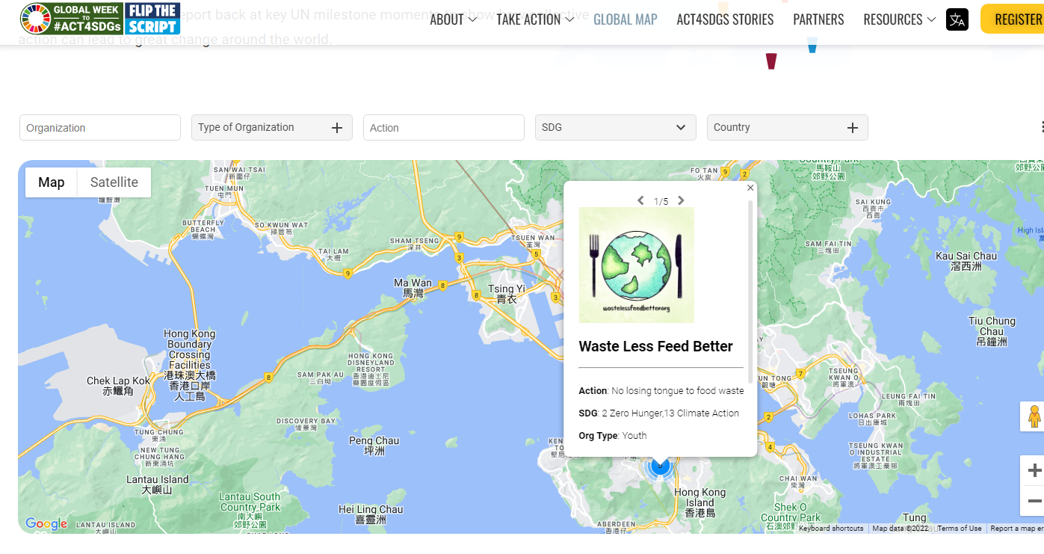Zoom out the map with minus button
Image resolution: width=1044 pixels, height=554 pixels.
[x=1034, y=501]
